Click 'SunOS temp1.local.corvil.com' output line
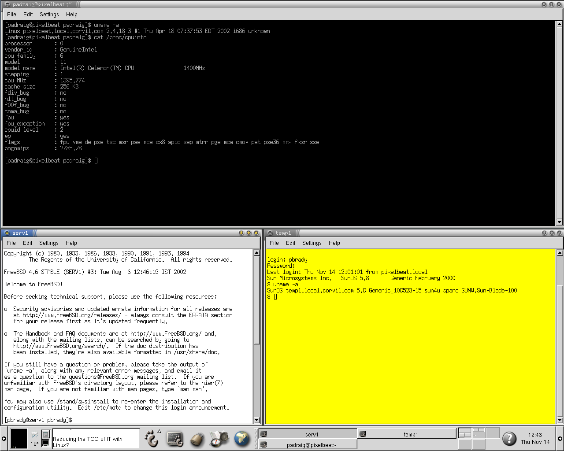The height and width of the screenshot is (451, 564). coord(392,291)
